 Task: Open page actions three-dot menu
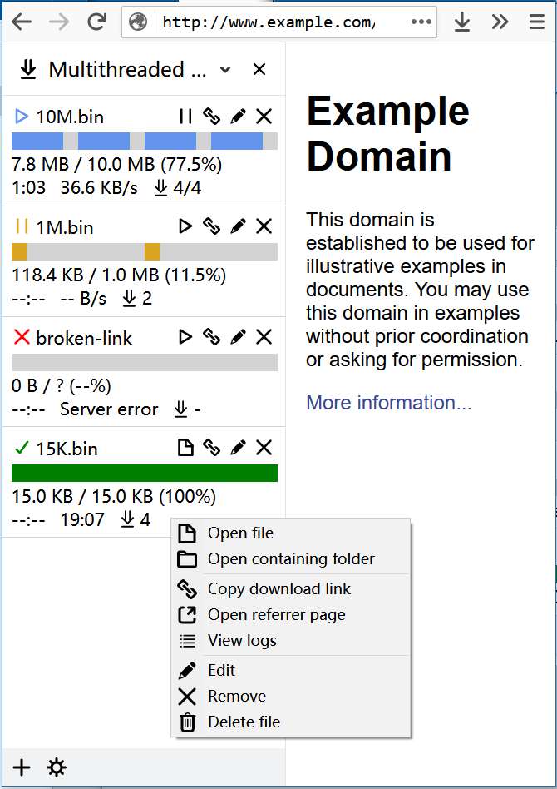pyautogui.click(x=421, y=22)
